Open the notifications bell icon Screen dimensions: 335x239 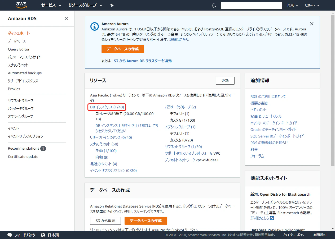pyautogui.click(x=214, y=6)
